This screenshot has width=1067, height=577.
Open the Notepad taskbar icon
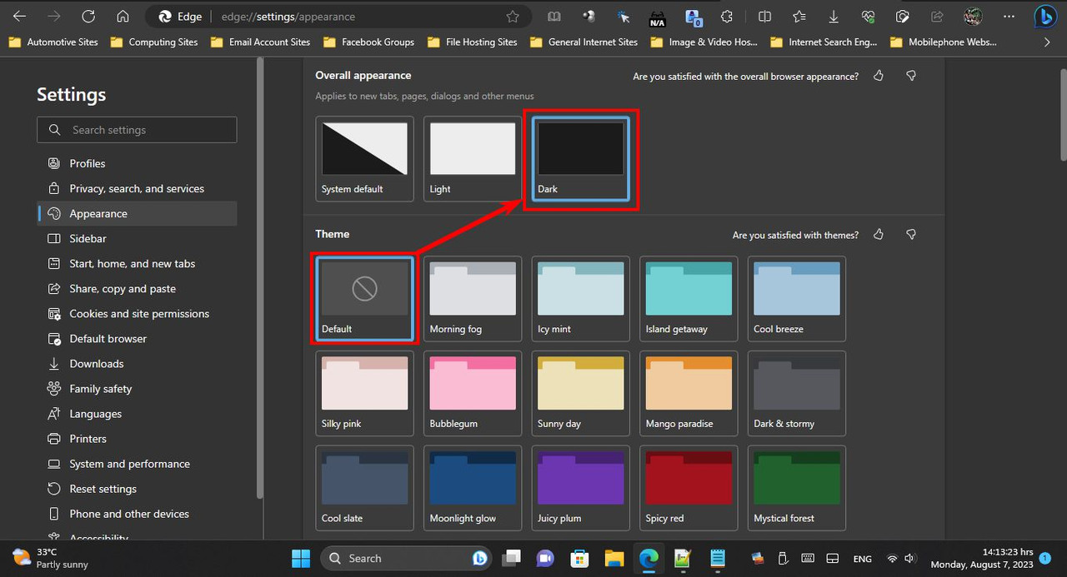click(717, 558)
